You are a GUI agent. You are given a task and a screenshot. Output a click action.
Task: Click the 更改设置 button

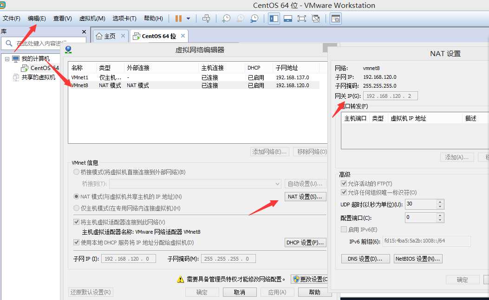[309, 279]
